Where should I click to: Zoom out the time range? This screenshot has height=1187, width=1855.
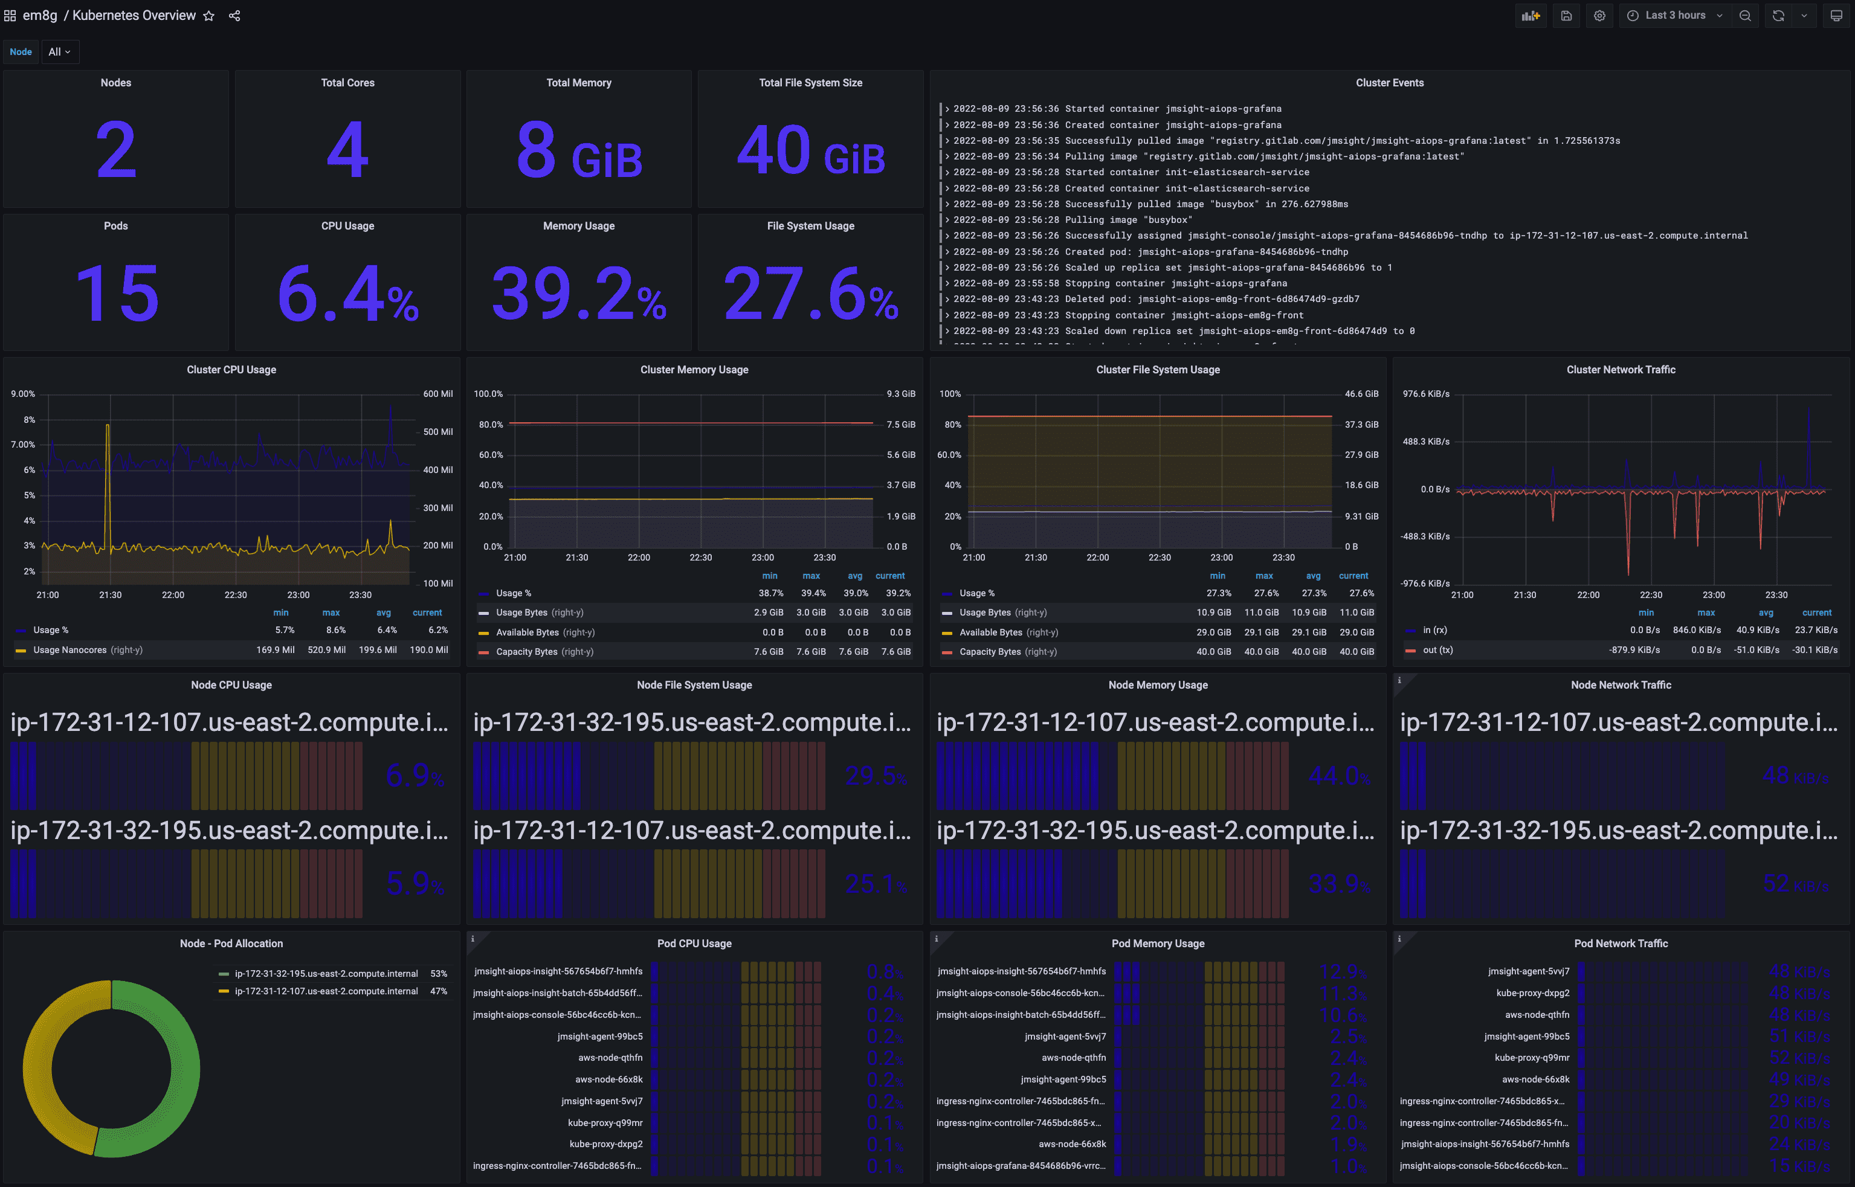[x=1745, y=16]
